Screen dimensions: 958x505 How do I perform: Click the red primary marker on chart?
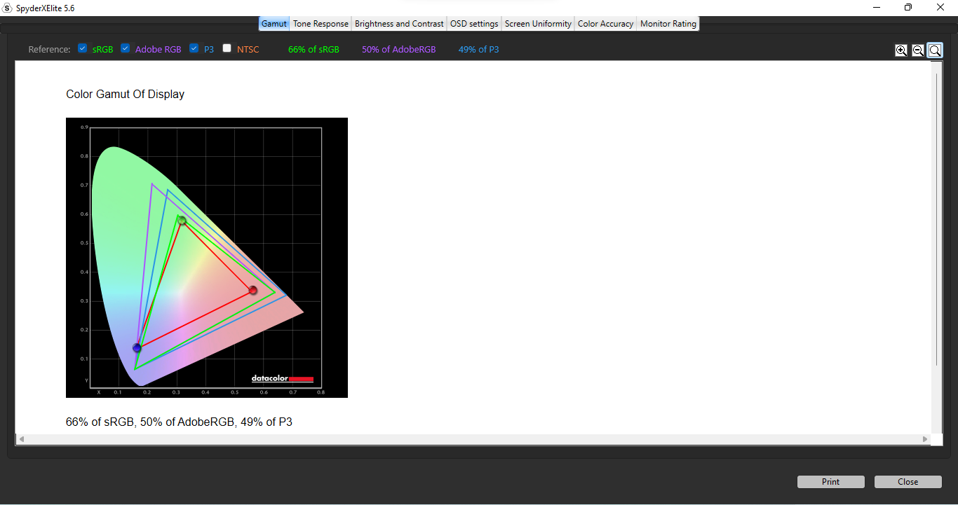tap(253, 290)
